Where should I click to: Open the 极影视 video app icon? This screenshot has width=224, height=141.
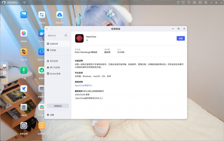pos(24,52)
